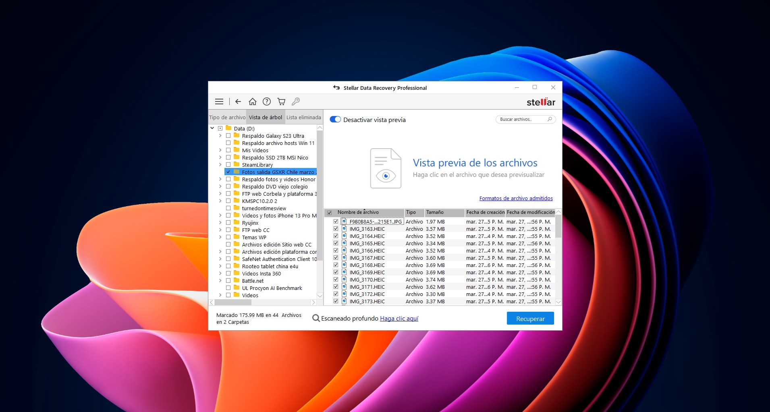Click the deep scan magnifier icon
The image size is (770, 412).
click(x=316, y=318)
